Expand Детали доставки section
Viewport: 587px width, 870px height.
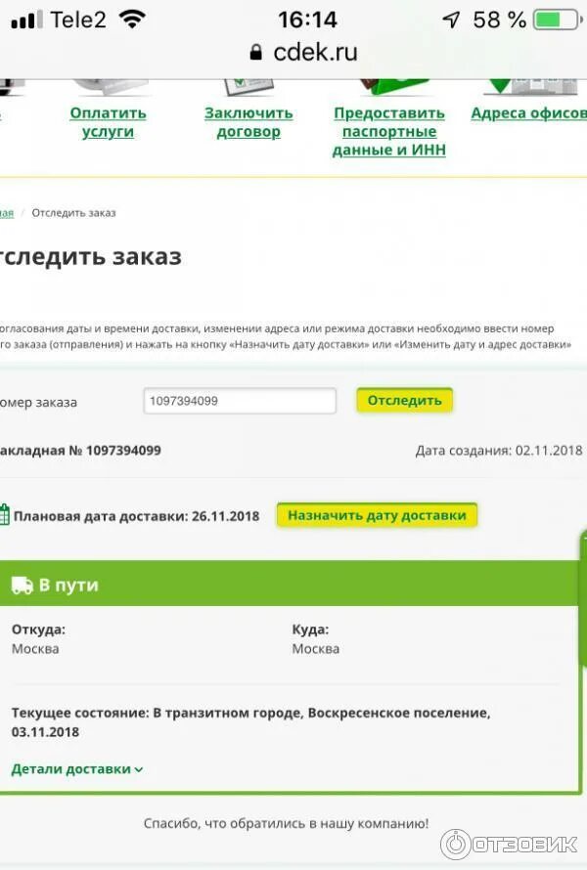click(77, 769)
